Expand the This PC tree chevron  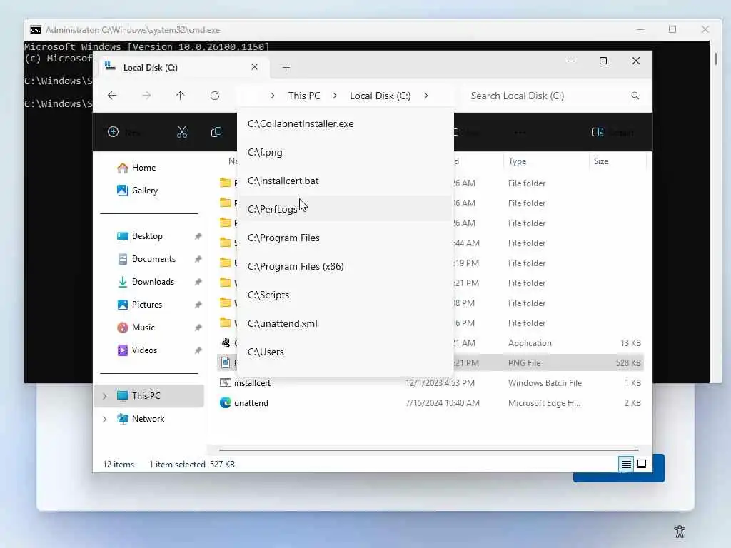coord(105,396)
